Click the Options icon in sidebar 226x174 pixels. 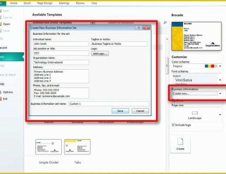click(0, 92)
